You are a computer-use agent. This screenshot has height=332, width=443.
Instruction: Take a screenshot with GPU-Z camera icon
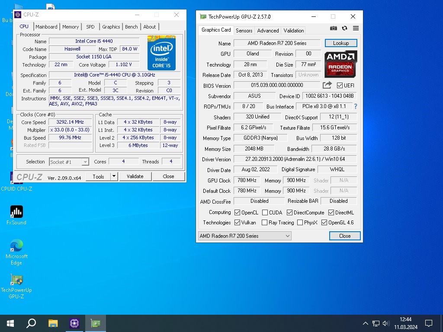pyautogui.click(x=334, y=28)
